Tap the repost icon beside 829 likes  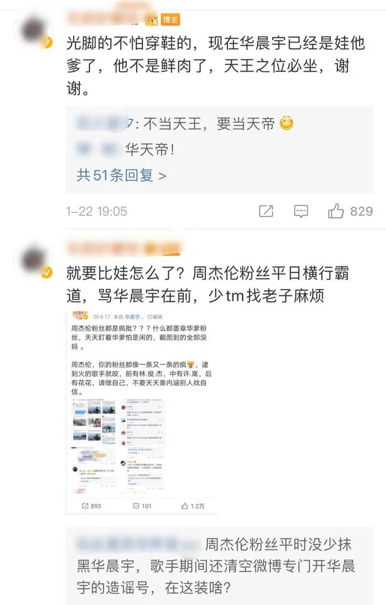click(x=266, y=211)
